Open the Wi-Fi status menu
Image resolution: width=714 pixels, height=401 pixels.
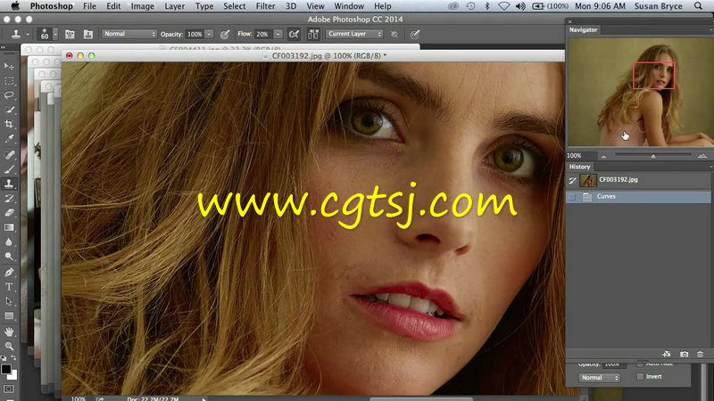503,6
